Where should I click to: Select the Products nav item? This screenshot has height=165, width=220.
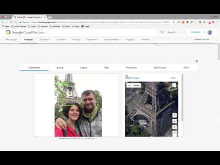coord(28,39)
